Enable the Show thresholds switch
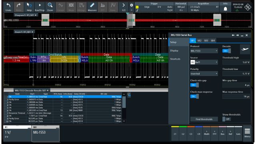Image resolution: width=256 pixels, height=144 pixels. [x=226, y=119]
